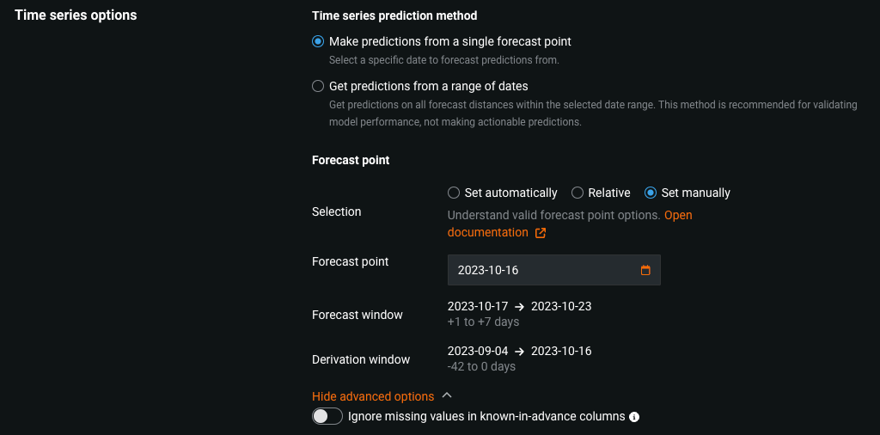Click the 'Hide advanced options' link

click(x=373, y=396)
